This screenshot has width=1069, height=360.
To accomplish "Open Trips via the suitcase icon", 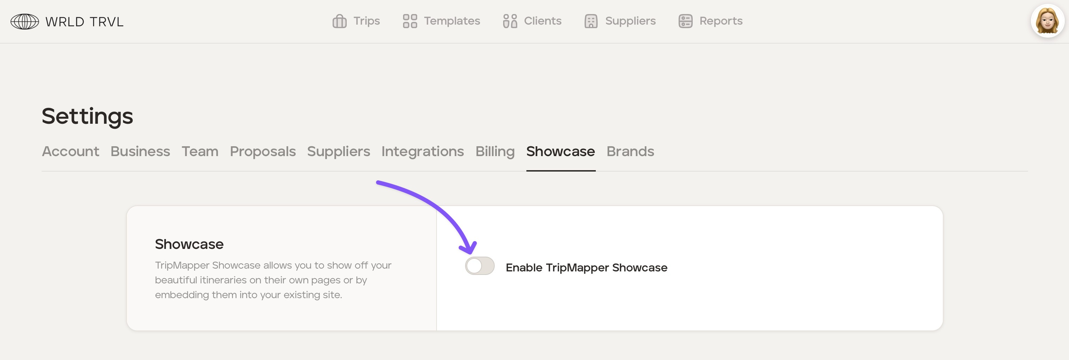I will pos(339,21).
